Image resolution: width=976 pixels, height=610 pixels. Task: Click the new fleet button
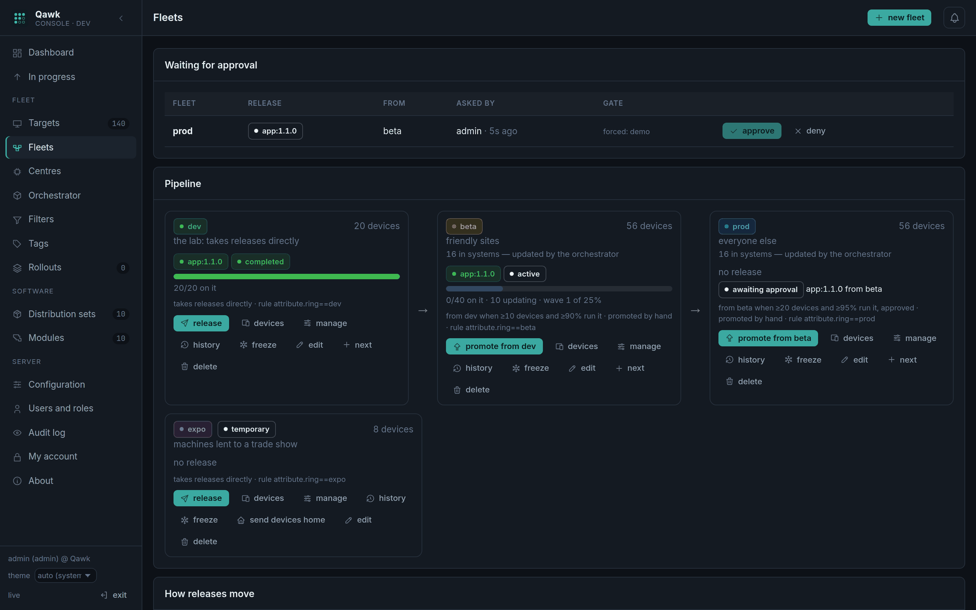899,18
